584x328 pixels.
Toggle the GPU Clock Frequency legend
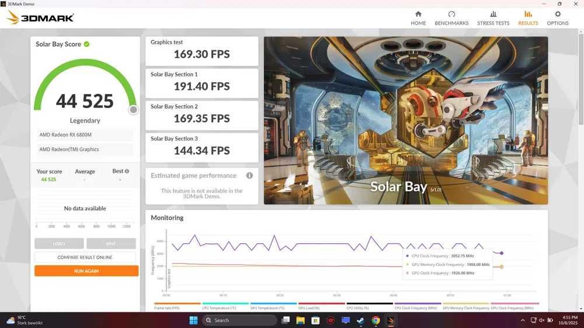(x=515, y=306)
